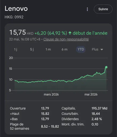Click the latest price dot on chart
Image resolution: width=117 pixels, height=137 pixels.
(x=106, y=67)
